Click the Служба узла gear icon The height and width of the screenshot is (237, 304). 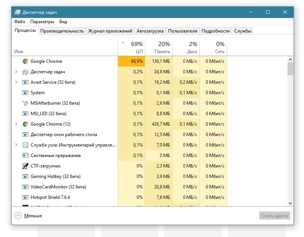pos(25,145)
